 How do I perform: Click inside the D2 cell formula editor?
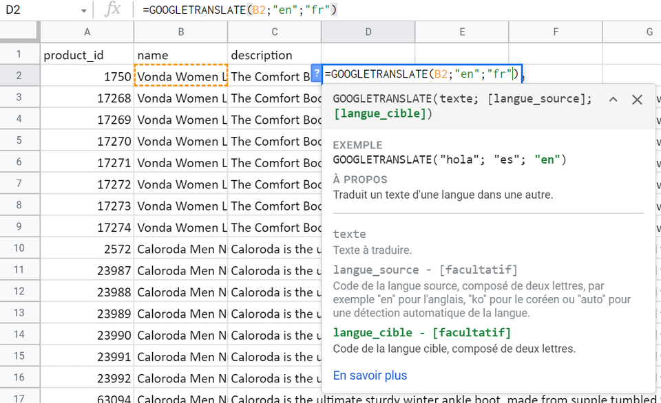tap(421, 74)
